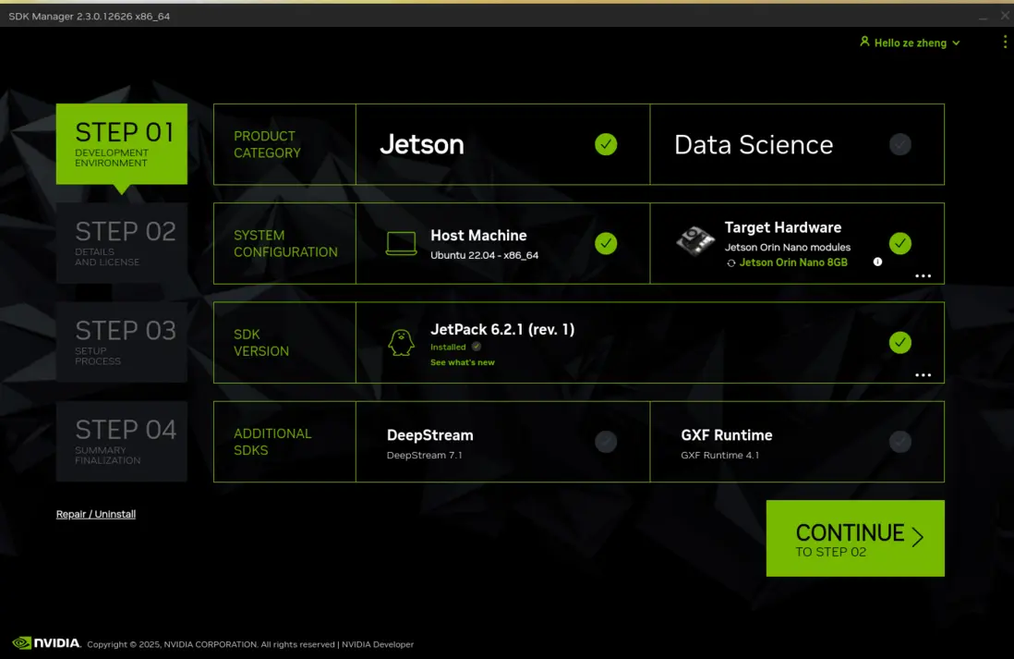Open the NVIDIA Developer footer link
Viewport: 1014px width, 659px height.
pos(378,644)
